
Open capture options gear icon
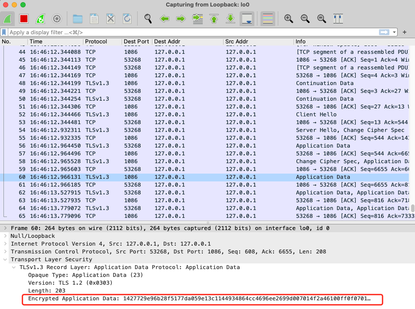pos(56,19)
